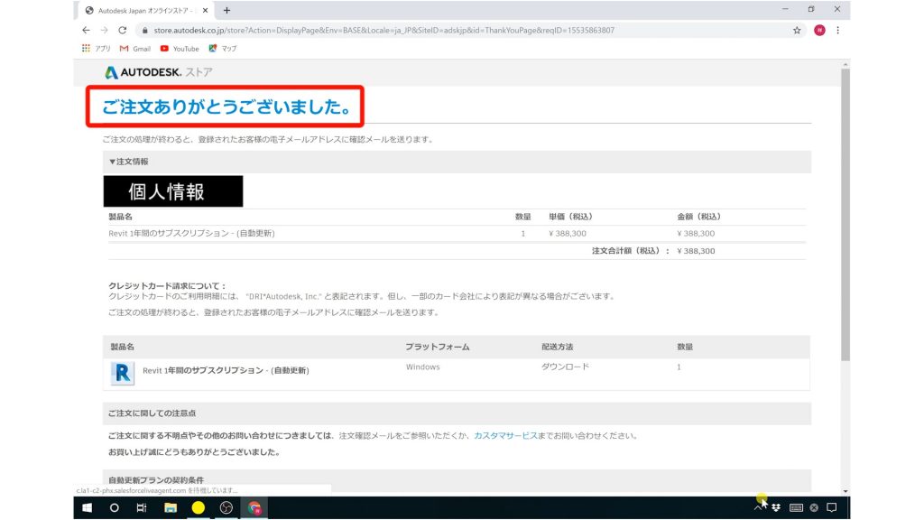Image resolution: width=924 pixels, height=520 pixels.
Task: Open the apps grid on the bookmarks bar
Action: coord(88,49)
